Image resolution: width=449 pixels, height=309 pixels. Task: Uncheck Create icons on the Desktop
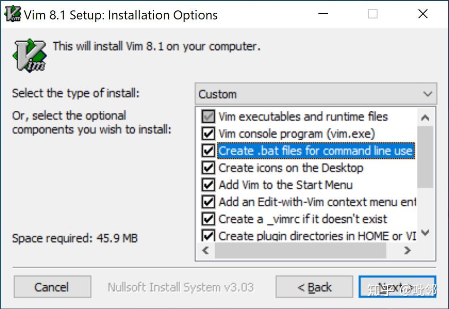(x=208, y=168)
